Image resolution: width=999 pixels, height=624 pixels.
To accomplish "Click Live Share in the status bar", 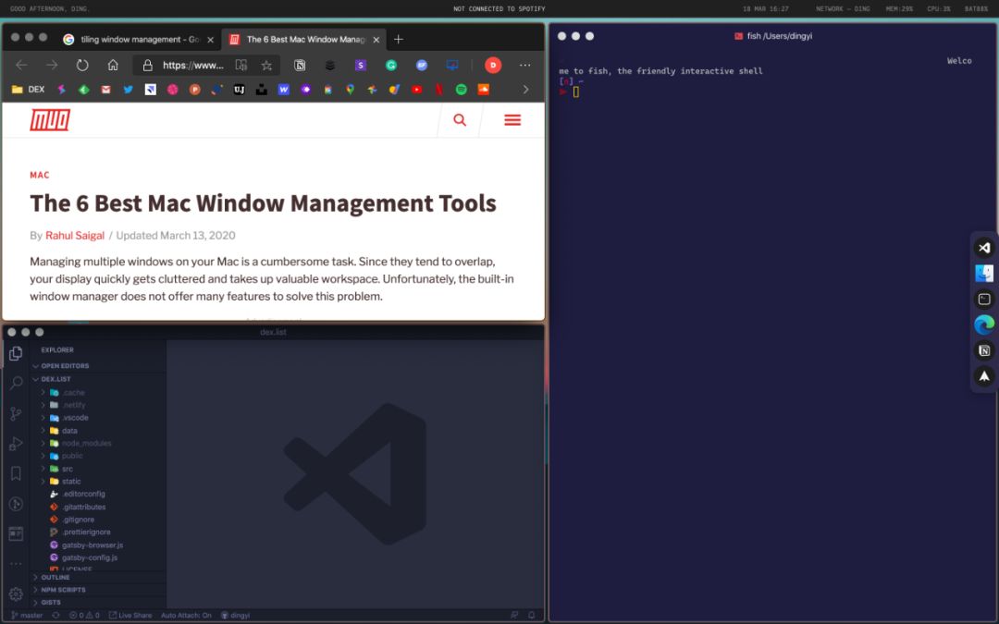I will point(129,616).
